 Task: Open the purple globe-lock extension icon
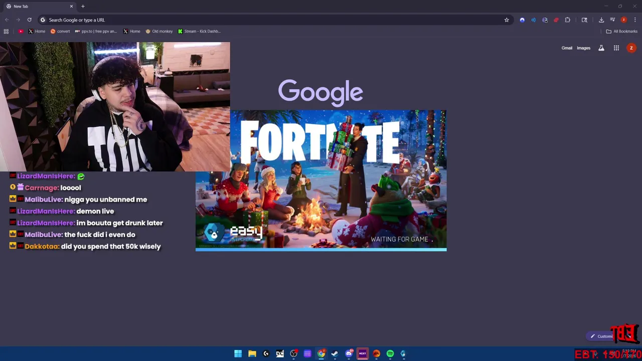[545, 20]
